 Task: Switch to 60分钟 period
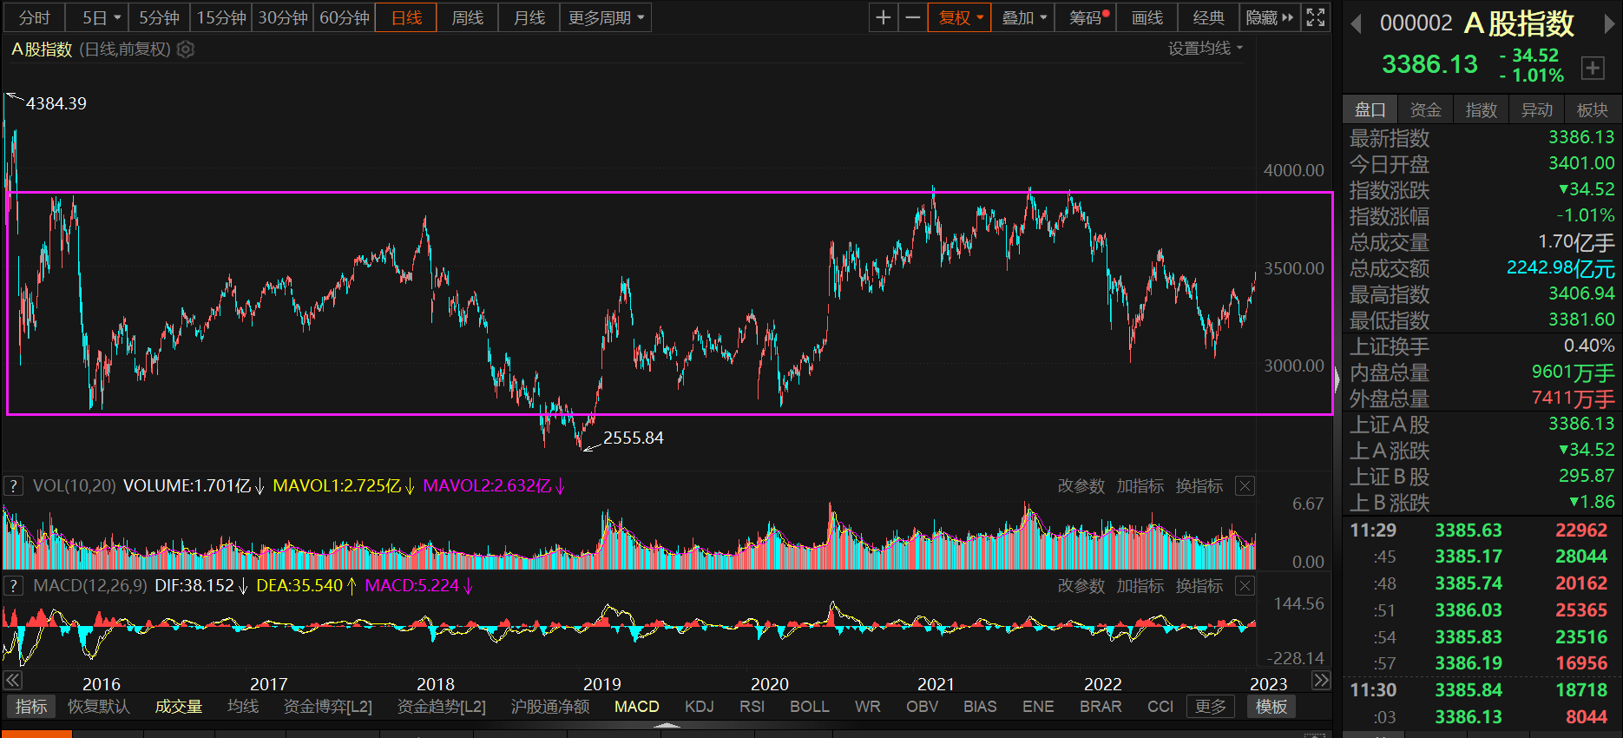(345, 17)
